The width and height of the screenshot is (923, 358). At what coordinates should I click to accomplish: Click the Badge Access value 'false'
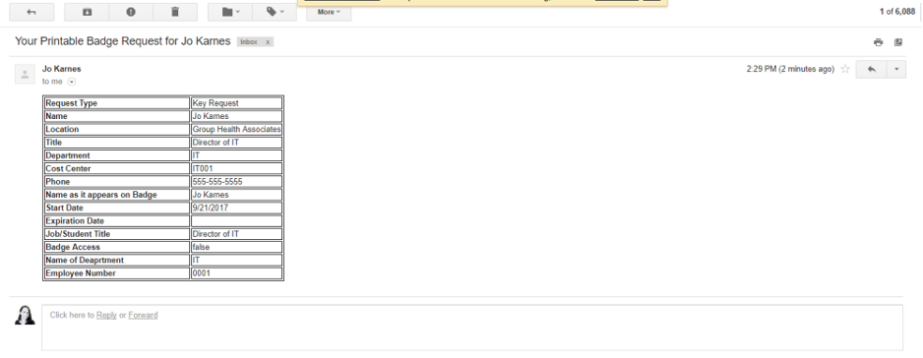(x=236, y=247)
